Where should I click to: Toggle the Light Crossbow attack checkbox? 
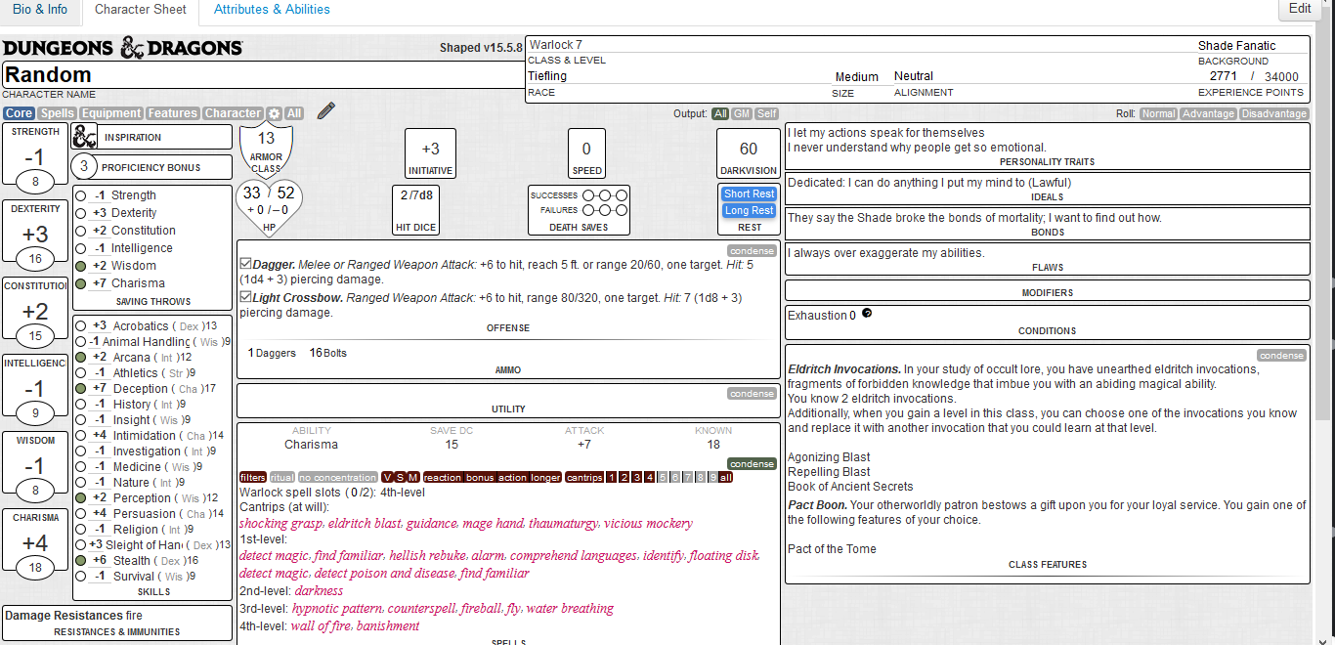coord(245,296)
